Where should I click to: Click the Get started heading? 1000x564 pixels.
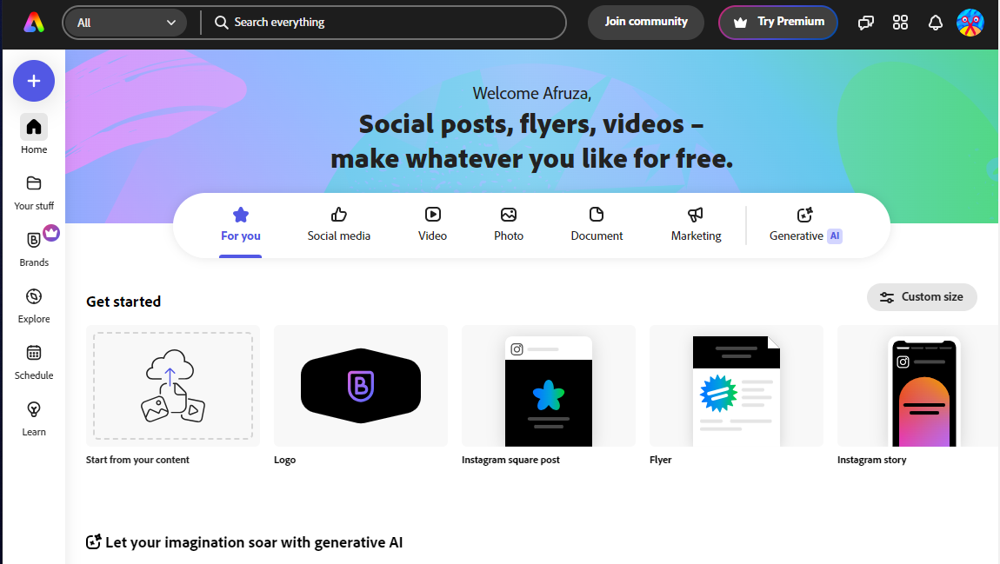(x=123, y=302)
